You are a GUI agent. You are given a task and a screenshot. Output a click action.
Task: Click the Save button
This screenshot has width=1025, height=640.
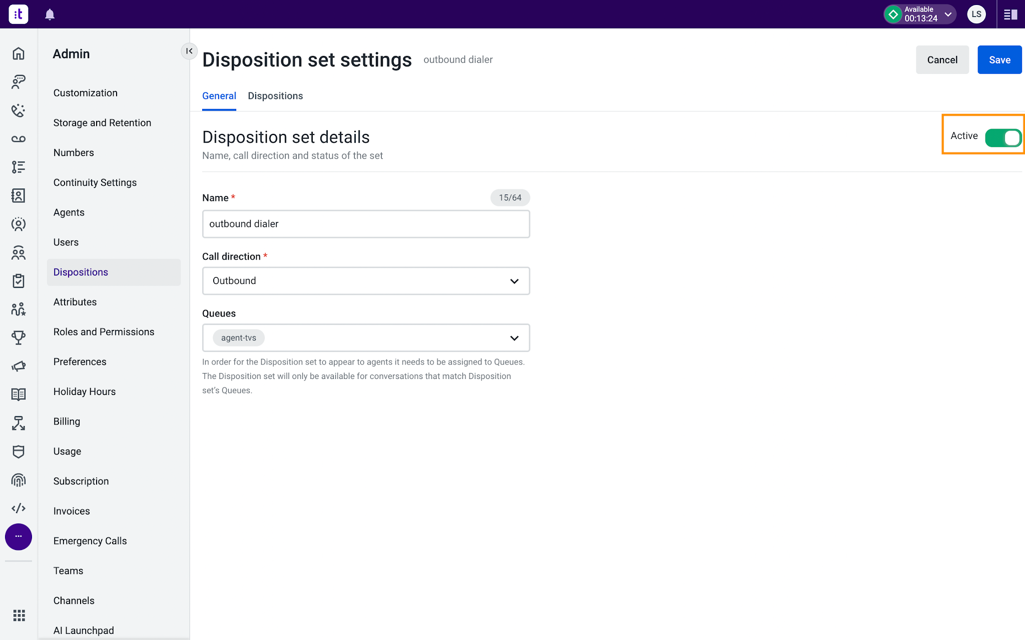999,60
